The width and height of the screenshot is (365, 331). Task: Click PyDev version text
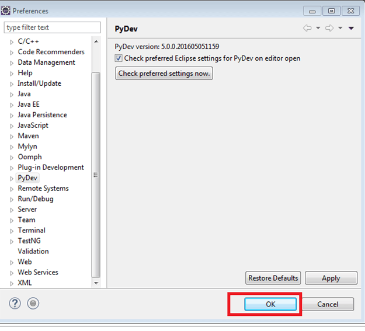tap(166, 47)
